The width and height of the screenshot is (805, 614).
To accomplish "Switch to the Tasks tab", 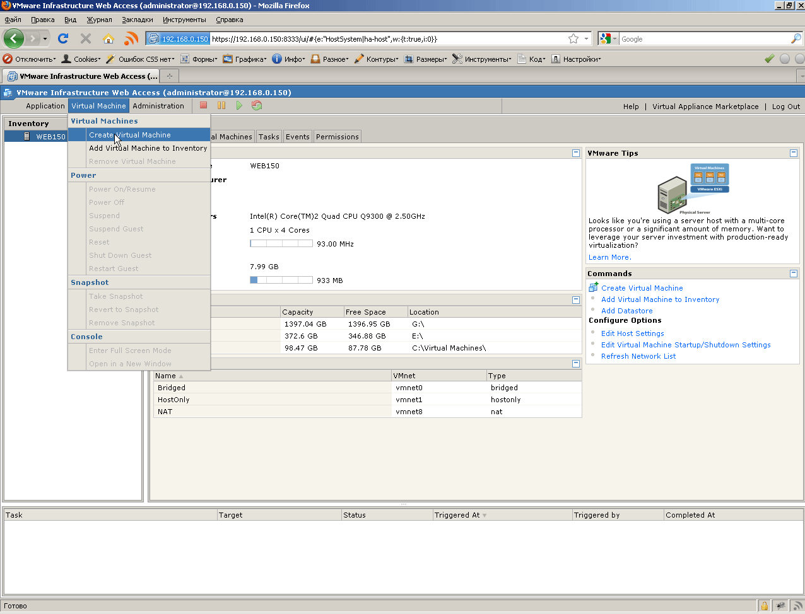I will coord(269,137).
